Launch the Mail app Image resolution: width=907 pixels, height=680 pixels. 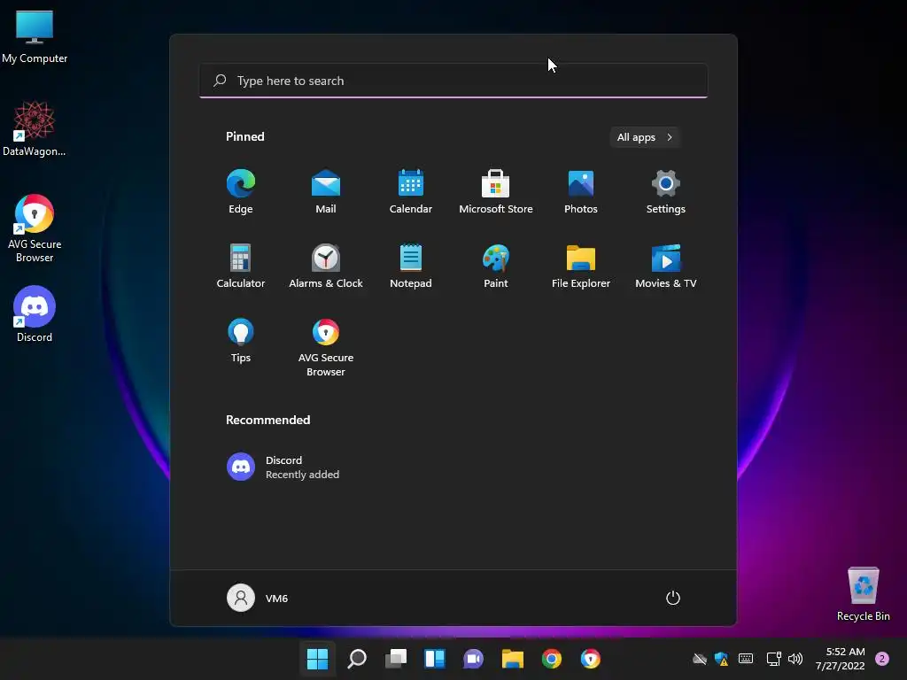pyautogui.click(x=326, y=191)
